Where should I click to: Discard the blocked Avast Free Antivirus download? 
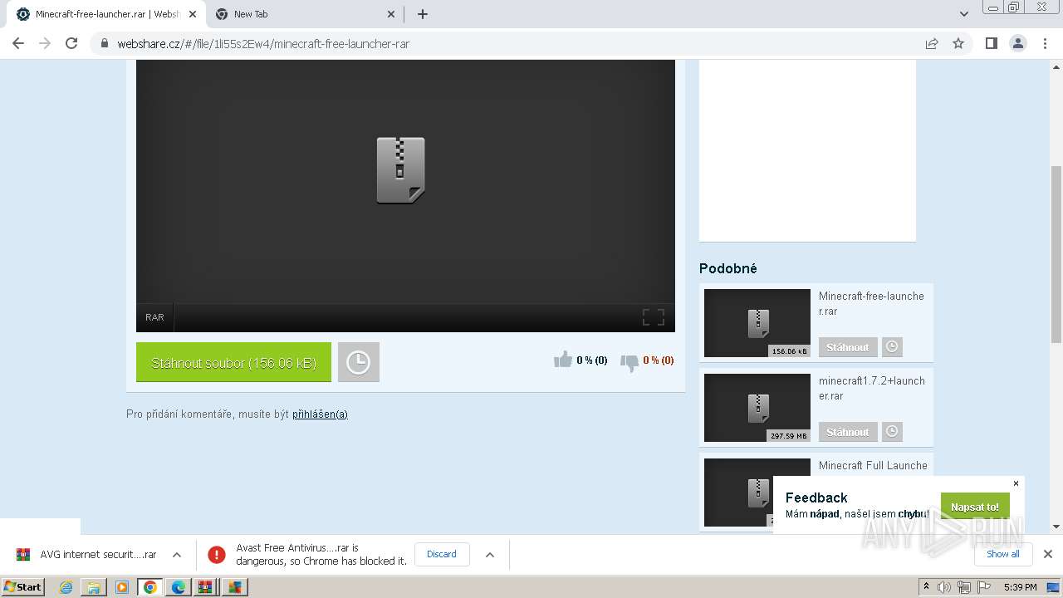[442, 554]
